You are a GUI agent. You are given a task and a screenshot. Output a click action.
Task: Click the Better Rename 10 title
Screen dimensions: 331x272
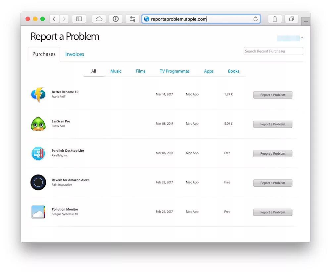tap(65, 92)
